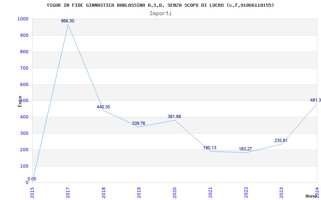Click the 700 y-axis tick label
Viewport: 321px width, 200px height.
pos(24,68)
